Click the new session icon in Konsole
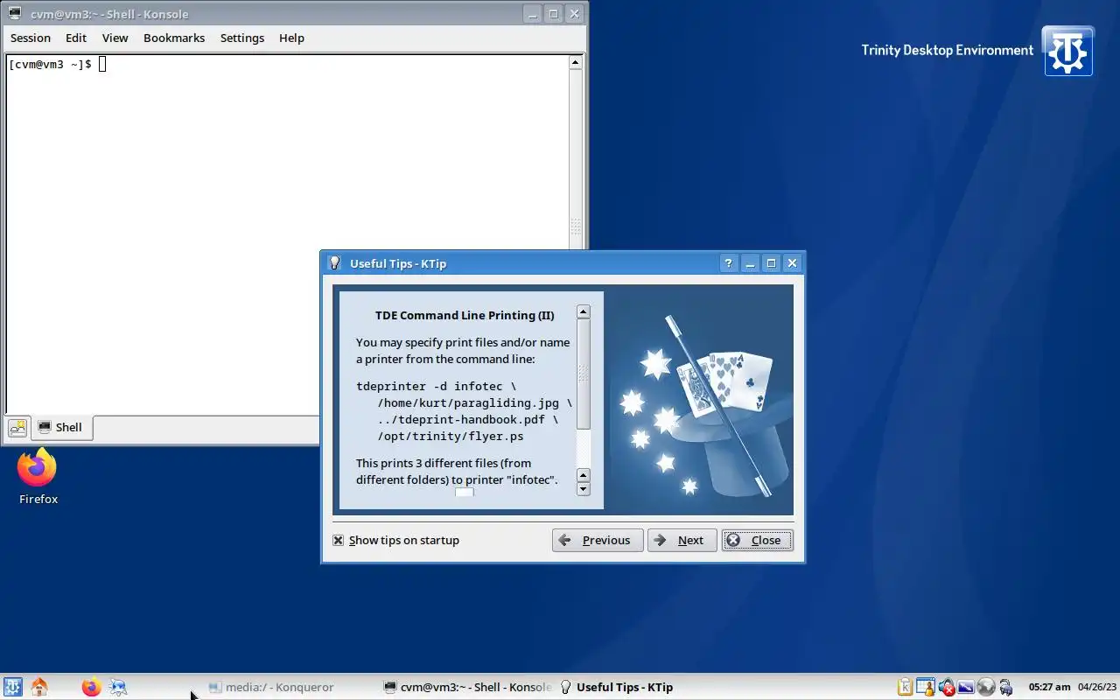 [17, 428]
